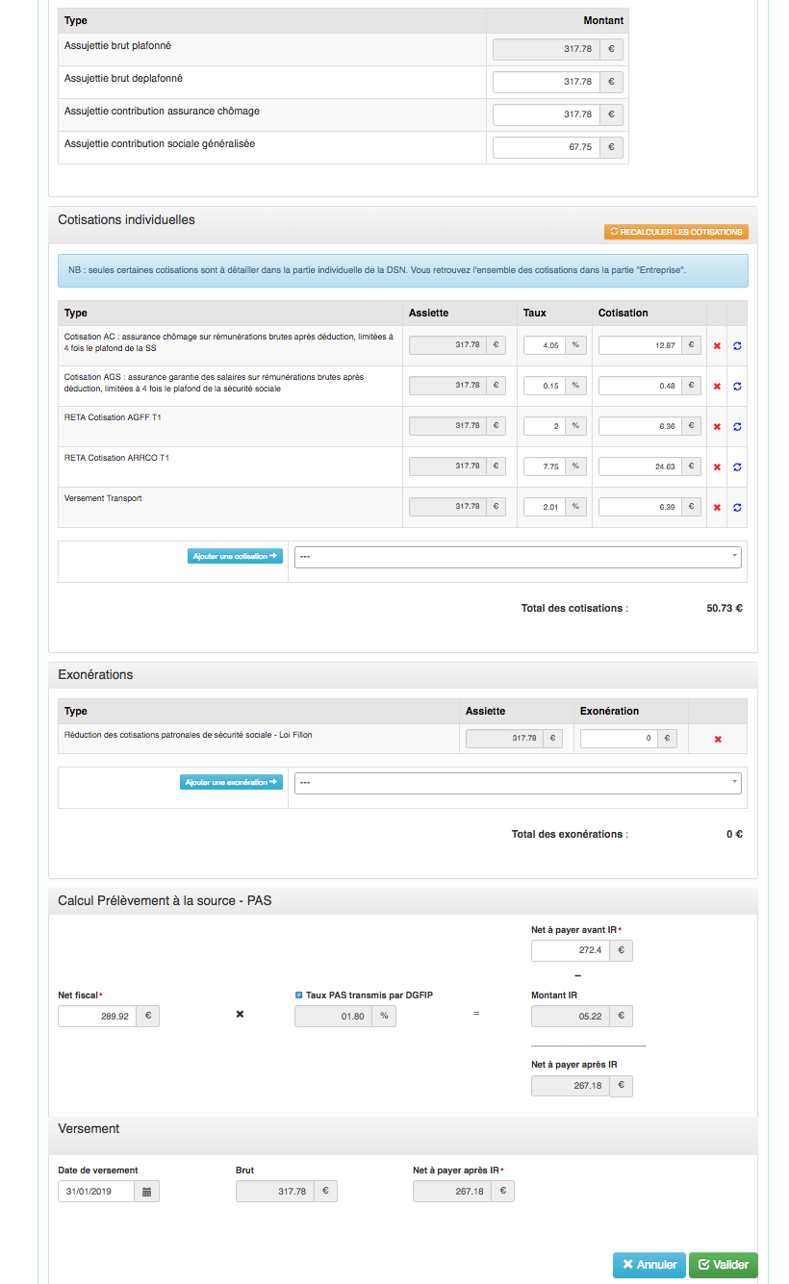789x1284 pixels.
Task: Delete the Cotisation AC row
Action: click(x=717, y=346)
